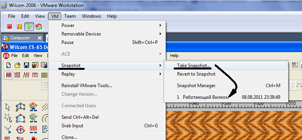Select the square E-stitch type icon
Viewport: 302px width, 140px height.
coord(35,75)
